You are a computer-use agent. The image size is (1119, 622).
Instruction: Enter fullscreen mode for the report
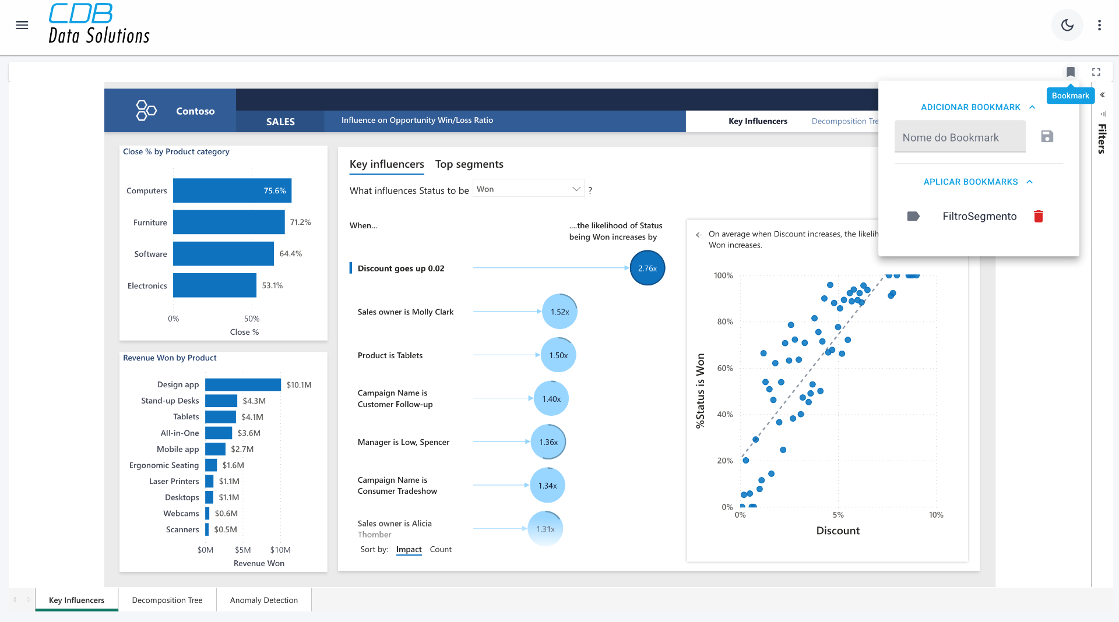point(1096,72)
